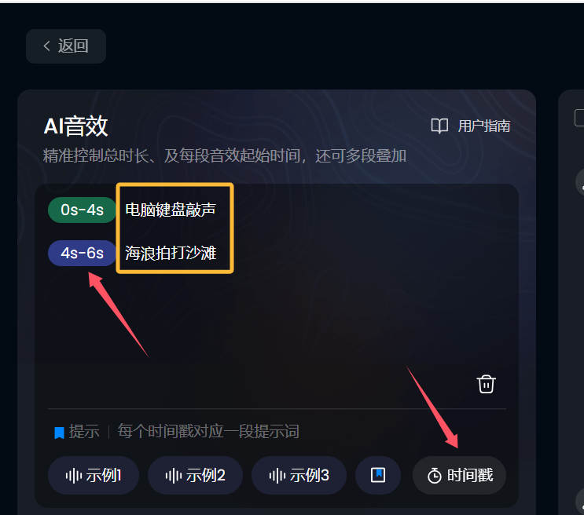Click the 示例3 sample label
584x515 pixels.
310,476
